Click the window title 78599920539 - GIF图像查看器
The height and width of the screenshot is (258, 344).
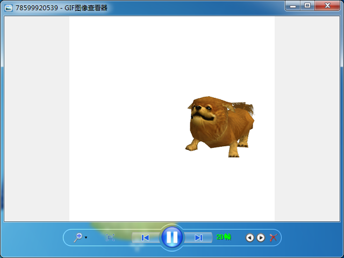pyautogui.click(x=61, y=8)
